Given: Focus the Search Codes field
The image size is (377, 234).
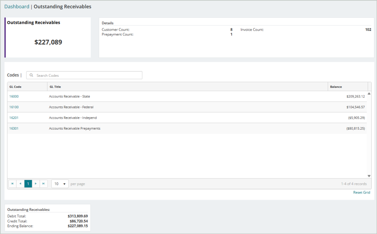Looking at the screenshot, I should click(84, 75).
